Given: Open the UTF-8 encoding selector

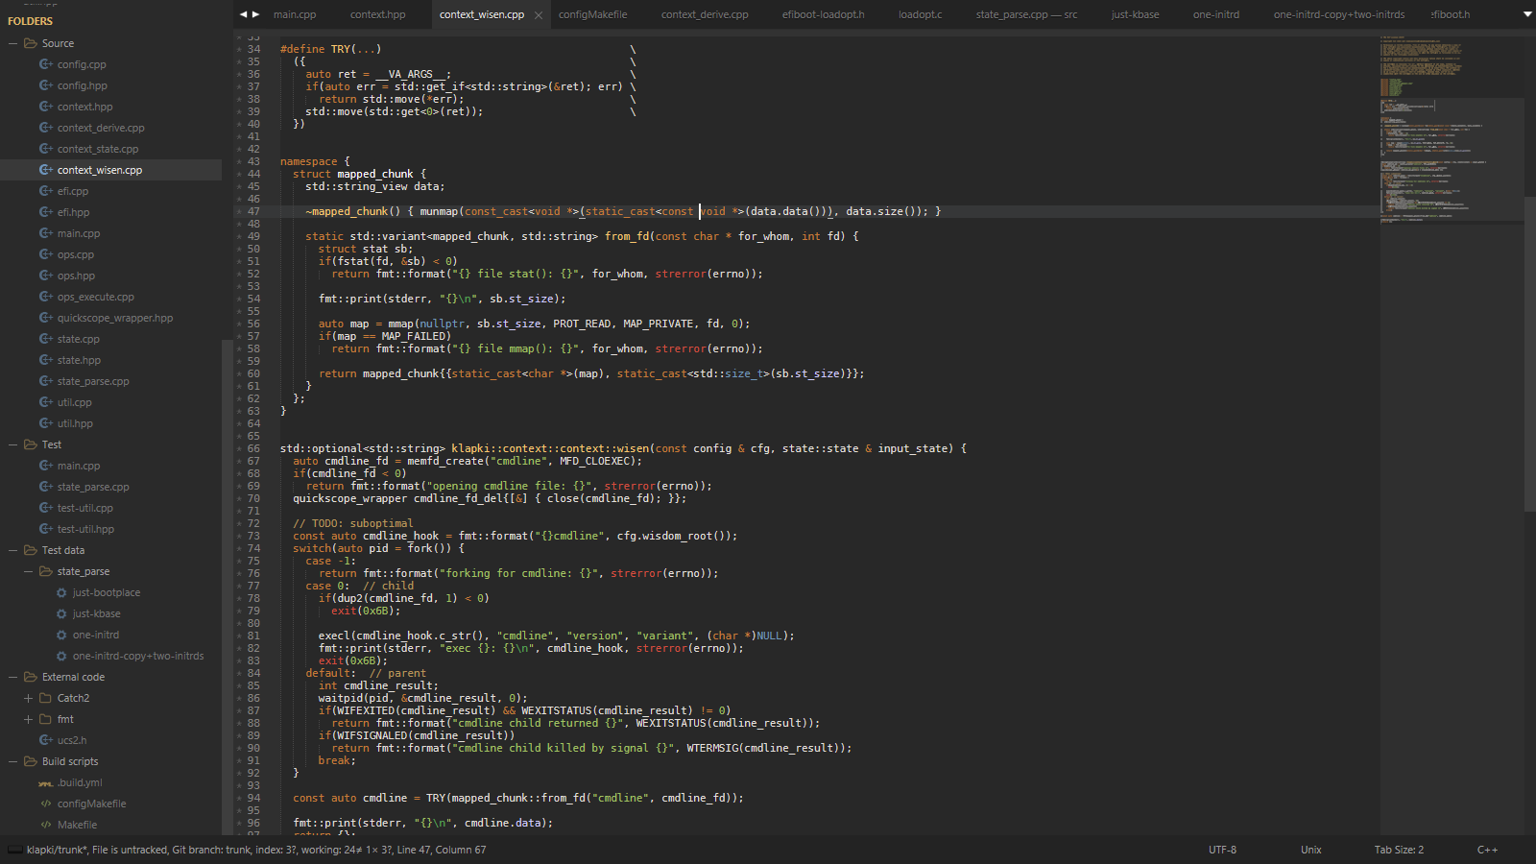Looking at the screenshot, I should coord(1222,850).
